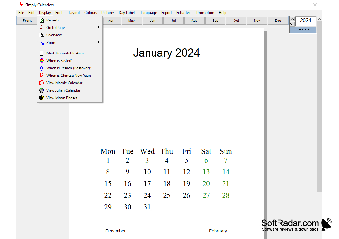The height and width of the screenshot is (239, 339).
Task: Click the red Chinese character icon
Action: pos(41,76)
